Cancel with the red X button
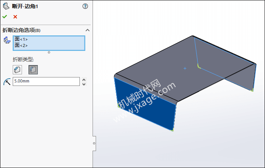This screenshot has width=265, height=168. coord(15,17)
